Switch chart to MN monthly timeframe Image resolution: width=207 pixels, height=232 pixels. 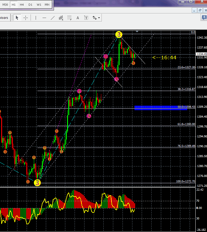tap(47, 4)
